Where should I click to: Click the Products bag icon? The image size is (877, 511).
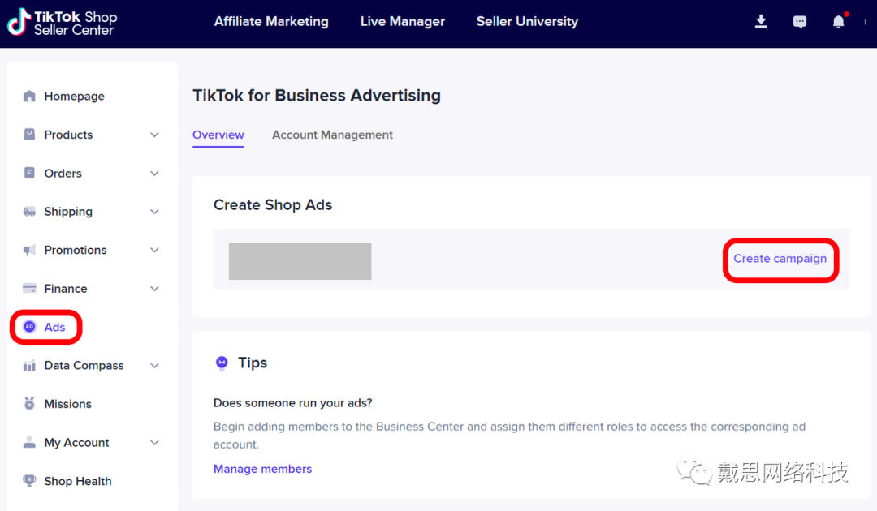pos(30,135)
